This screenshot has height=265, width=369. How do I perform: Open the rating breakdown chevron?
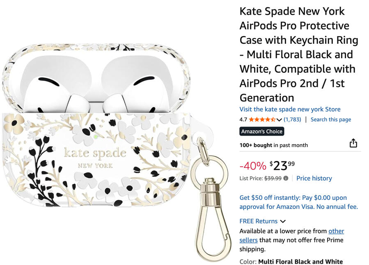pyautogui.click(x=279, y=120)
